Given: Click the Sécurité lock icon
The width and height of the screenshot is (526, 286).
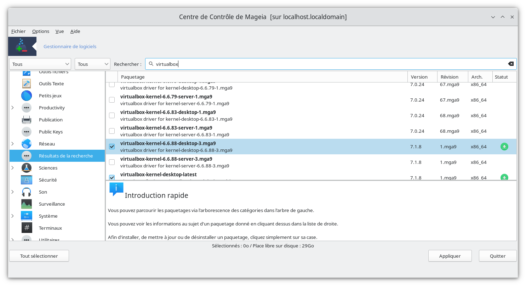Looking at the screenshot, I should tap(27, 180).
